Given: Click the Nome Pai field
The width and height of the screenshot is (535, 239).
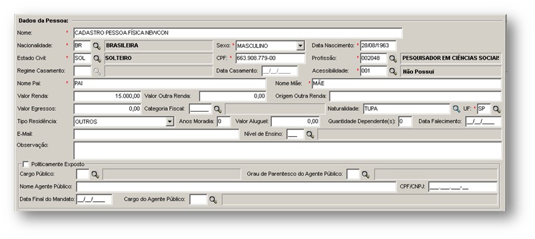Looking at the screenshot, I should [x=170, y=84].
